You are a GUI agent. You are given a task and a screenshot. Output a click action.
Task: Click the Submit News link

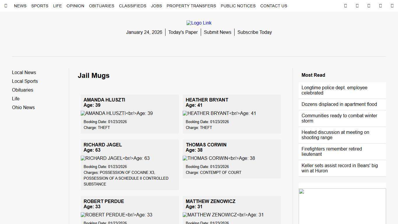point(217,32)
